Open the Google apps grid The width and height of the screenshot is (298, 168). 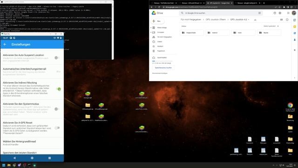tap(288, 13)
